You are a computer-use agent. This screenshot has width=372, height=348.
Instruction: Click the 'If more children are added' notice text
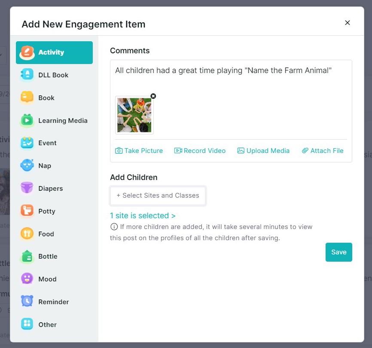[211, 232]
